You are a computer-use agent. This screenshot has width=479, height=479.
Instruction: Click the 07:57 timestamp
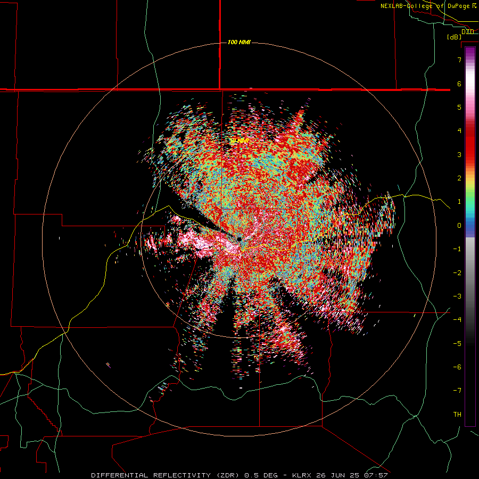coord(376,475)
